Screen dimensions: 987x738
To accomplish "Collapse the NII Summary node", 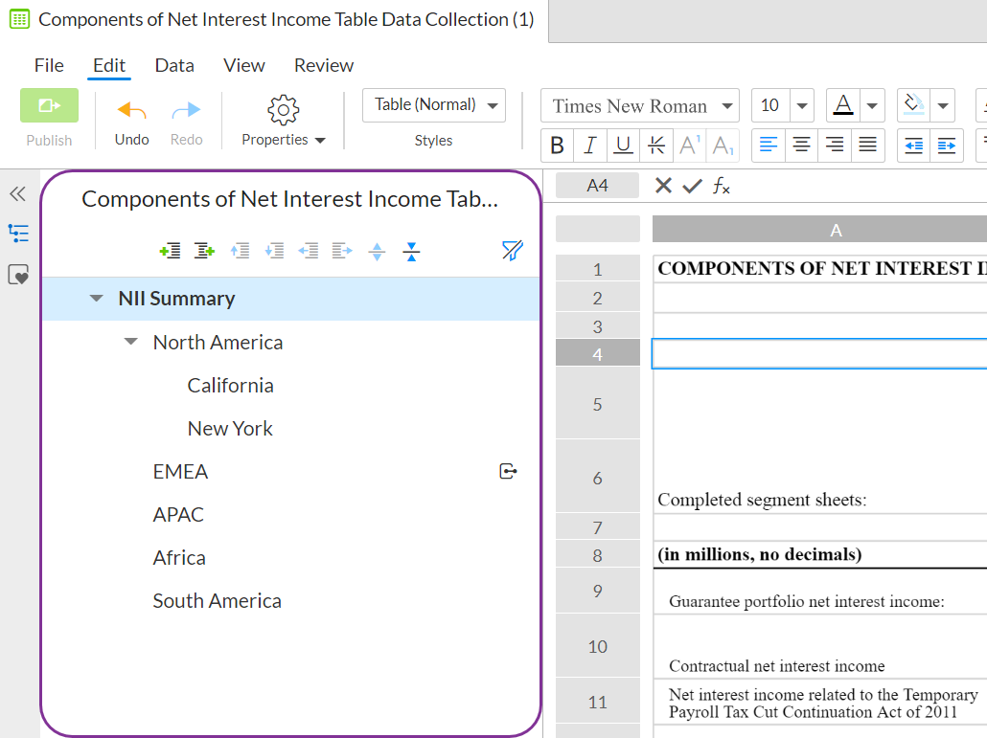I will click(96, 298).
